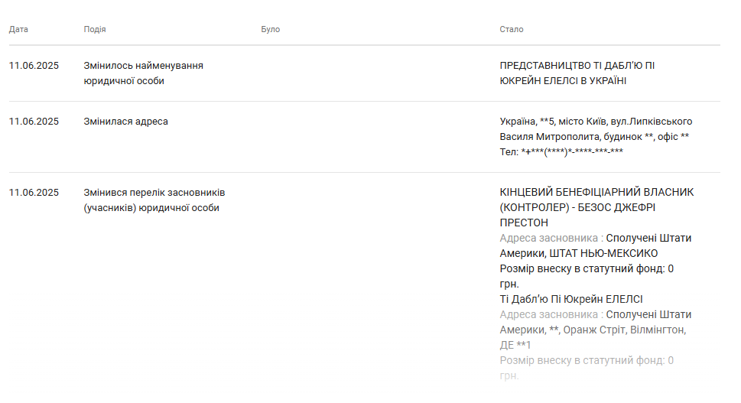Select the date in the founders-list row
741x403 pixels.
click(34, 193)
